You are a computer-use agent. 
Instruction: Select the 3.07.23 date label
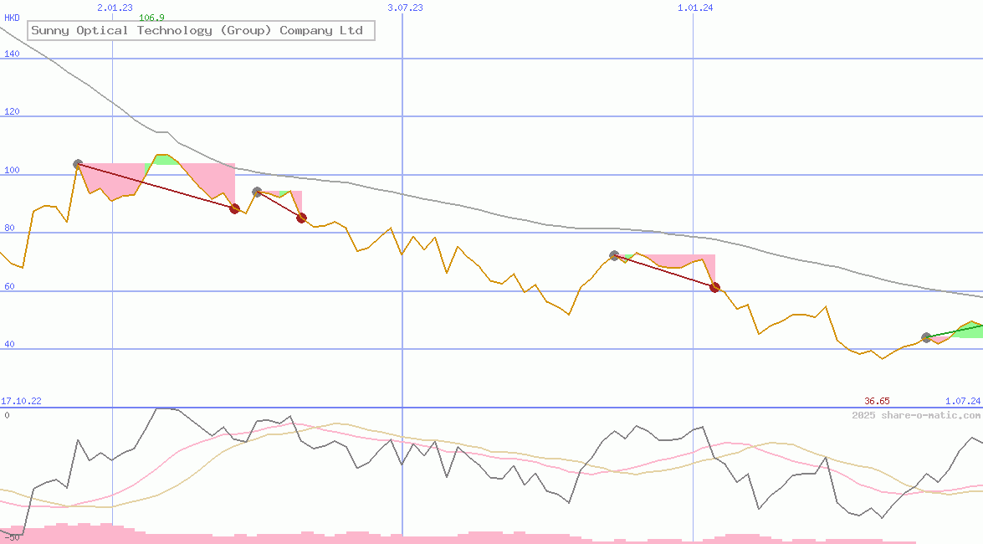tap(406, 8)
